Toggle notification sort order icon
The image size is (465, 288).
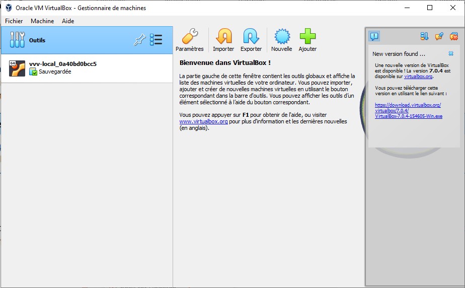[x=424, y=36]
